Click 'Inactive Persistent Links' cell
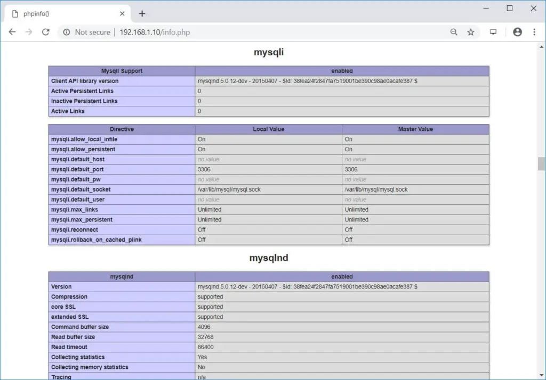546x380 pixels. [122, 101]
